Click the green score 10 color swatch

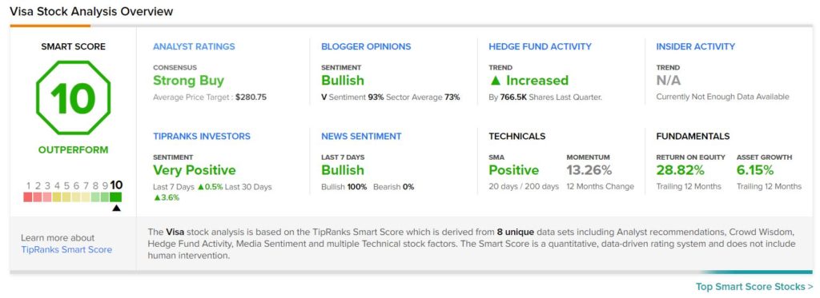pos(116,197)
